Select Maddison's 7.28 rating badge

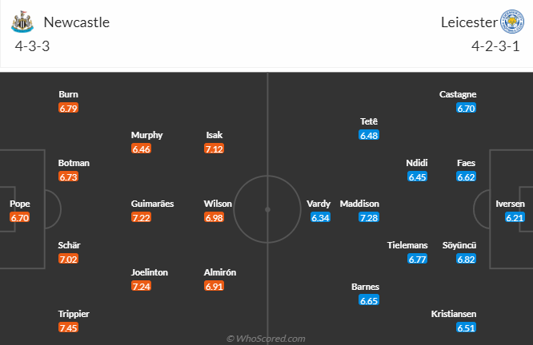tap(369, 217)
